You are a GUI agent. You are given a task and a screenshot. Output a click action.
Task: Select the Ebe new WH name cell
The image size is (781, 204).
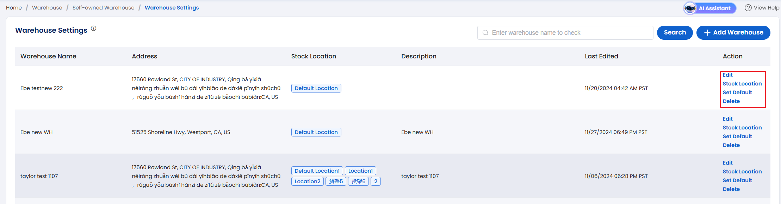pos(37,132)
